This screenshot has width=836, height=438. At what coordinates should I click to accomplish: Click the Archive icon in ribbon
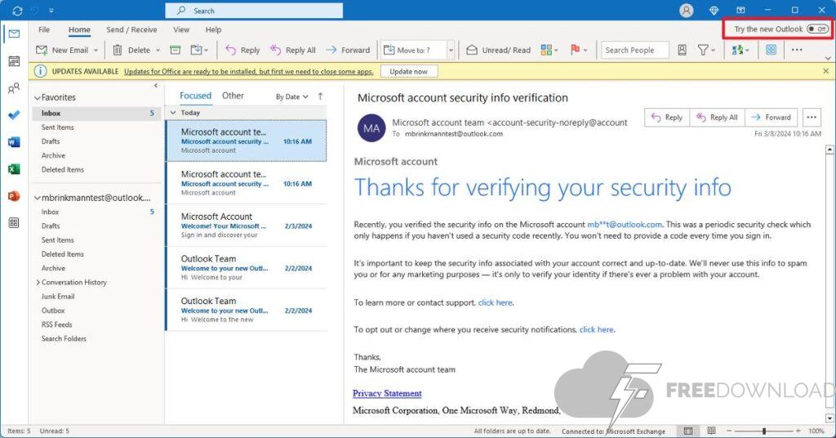(175, 50)
